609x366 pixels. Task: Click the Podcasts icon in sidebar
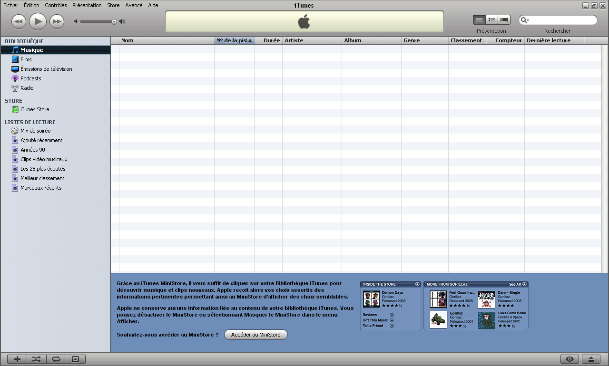point(15,78)
